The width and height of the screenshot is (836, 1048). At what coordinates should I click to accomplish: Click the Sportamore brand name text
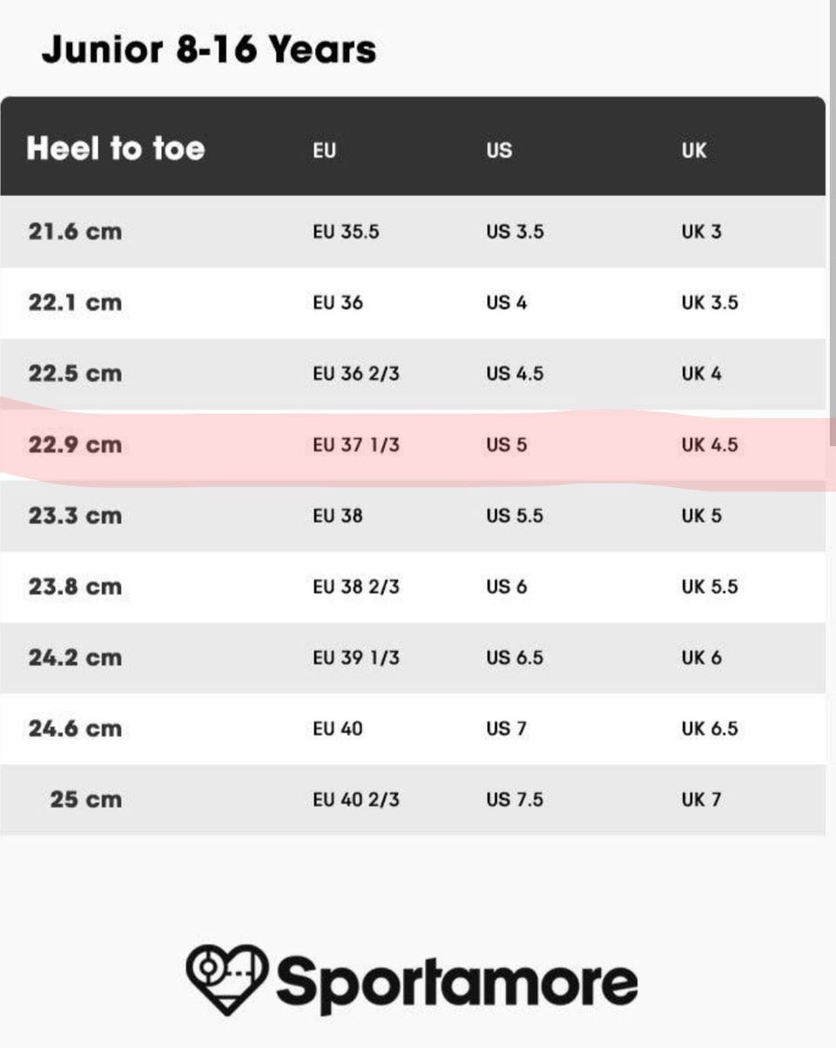pos(456,982)
